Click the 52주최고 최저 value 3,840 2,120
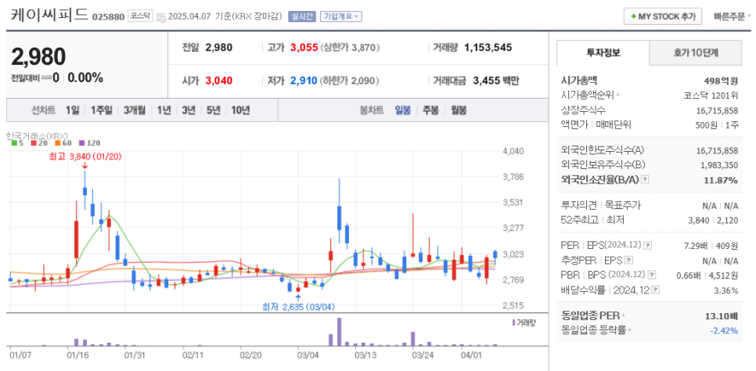 pos(713,220)
